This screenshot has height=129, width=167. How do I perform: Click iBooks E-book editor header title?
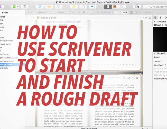tap(48, 18)
